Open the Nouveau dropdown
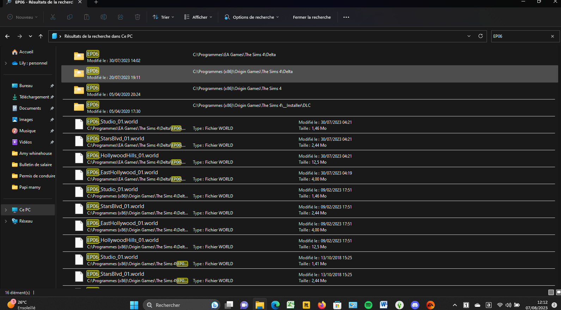This screenshot has width=561, height=310. [23, 17]
